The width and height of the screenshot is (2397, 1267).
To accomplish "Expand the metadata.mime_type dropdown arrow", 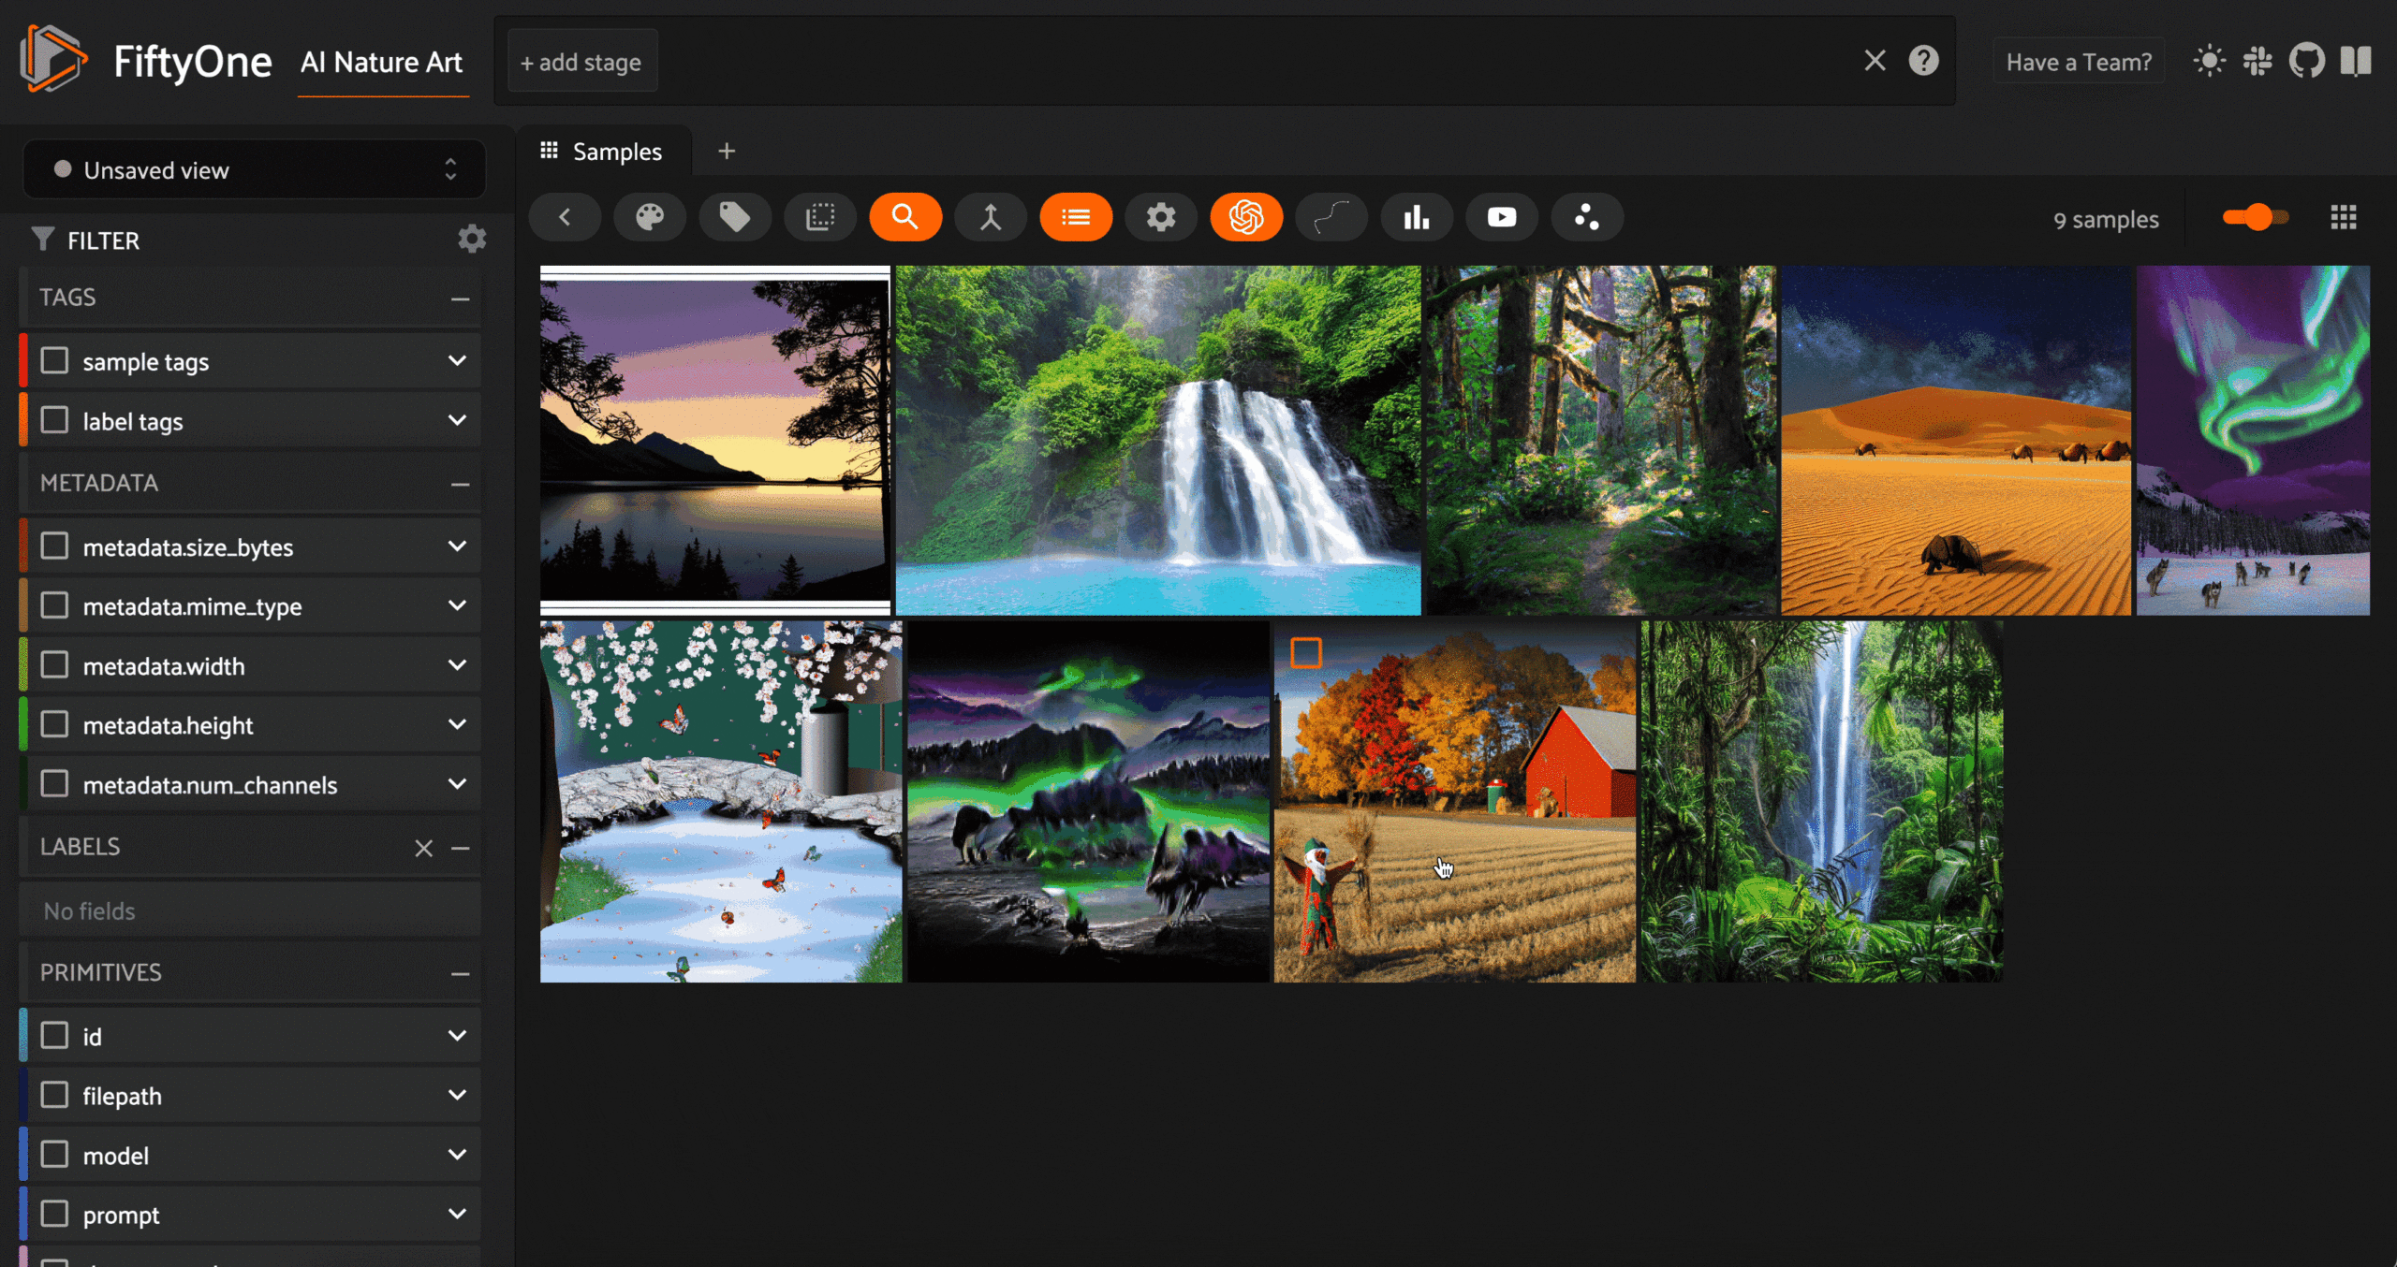I will [457, 605].
